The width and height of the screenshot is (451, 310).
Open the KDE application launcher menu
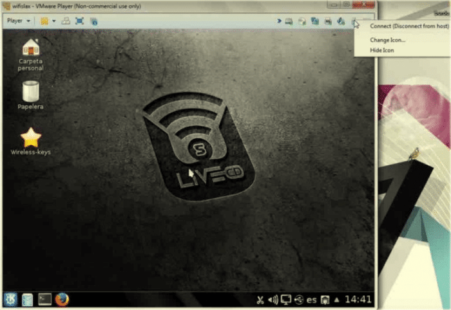(x=10, y=300)
